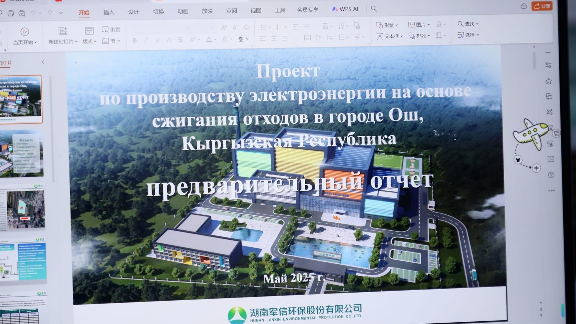The image size is (576, 324).
Task: Toggle underline formatting button
Action: click(x=157, y=40)
